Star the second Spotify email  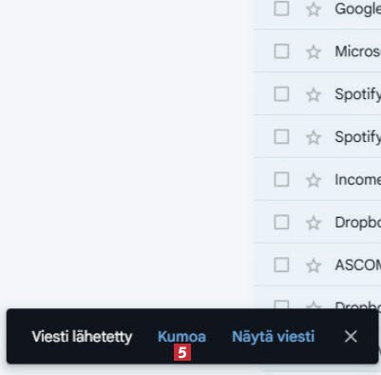(314, 137)
